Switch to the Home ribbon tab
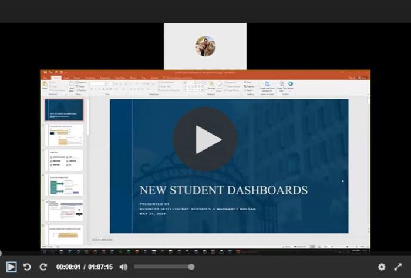 [56, 78]
